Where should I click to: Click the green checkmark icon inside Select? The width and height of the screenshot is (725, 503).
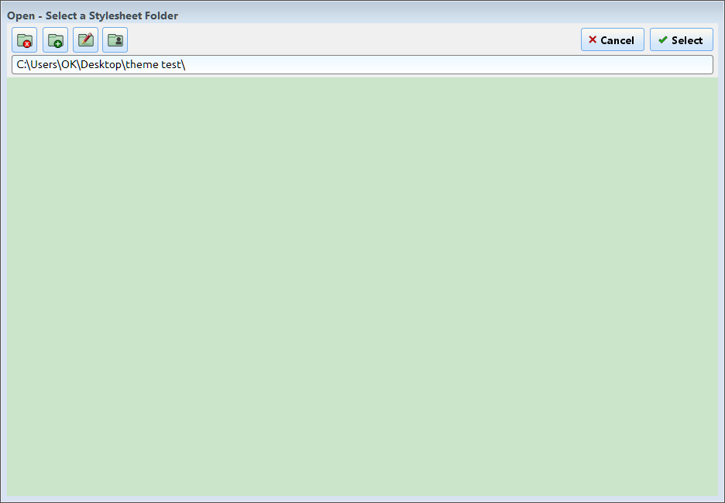[662, 40]
